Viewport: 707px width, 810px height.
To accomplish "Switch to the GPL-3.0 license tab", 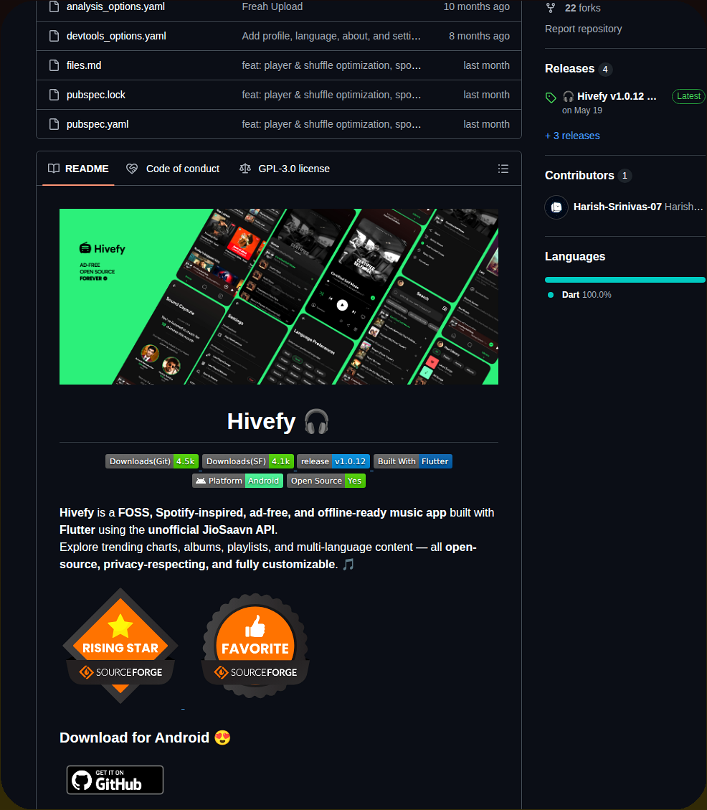I will (285, 169).
